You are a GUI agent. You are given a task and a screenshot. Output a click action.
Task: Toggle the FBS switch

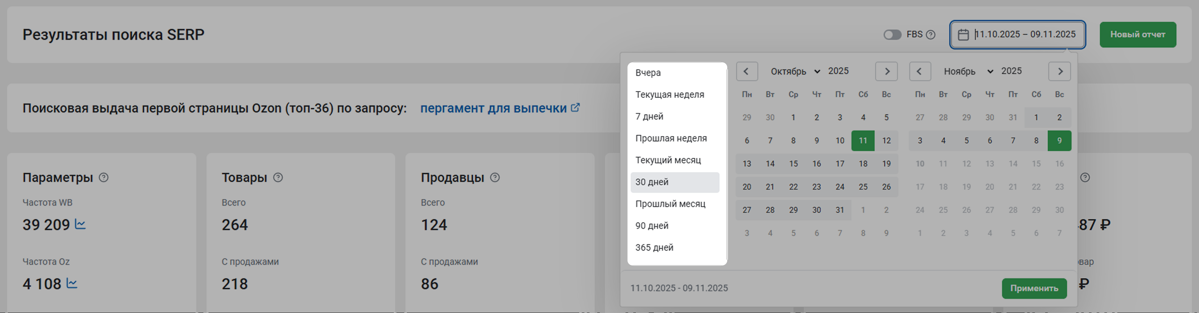tap(892, 34)
